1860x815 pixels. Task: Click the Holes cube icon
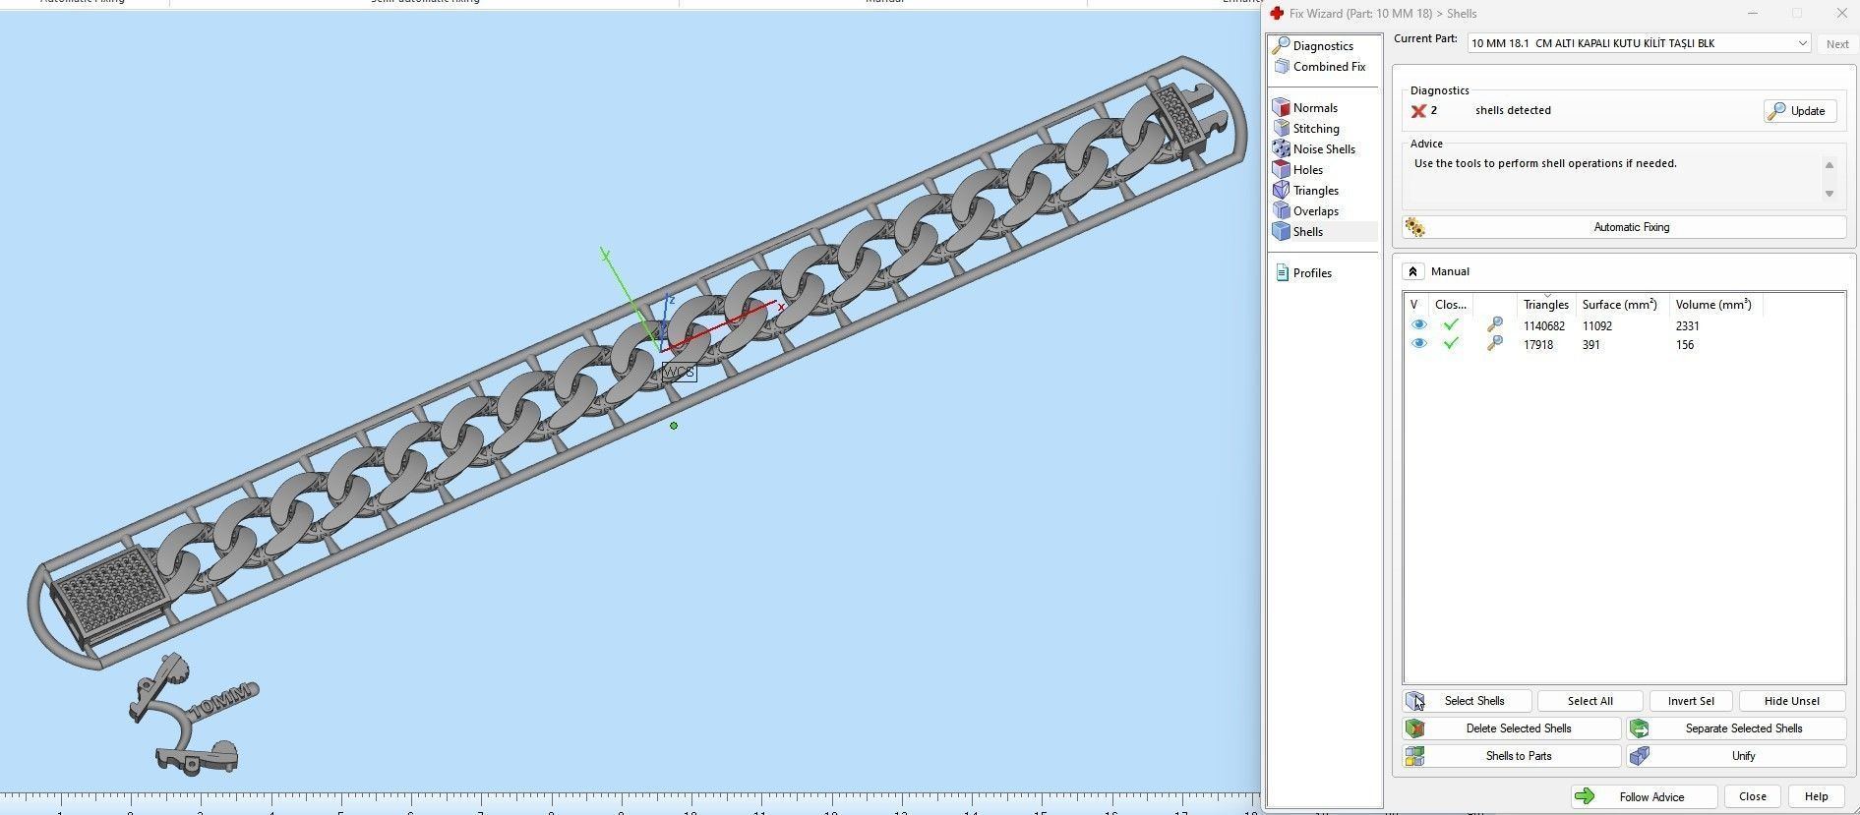pyautogui.click(x=1281, y=169)
